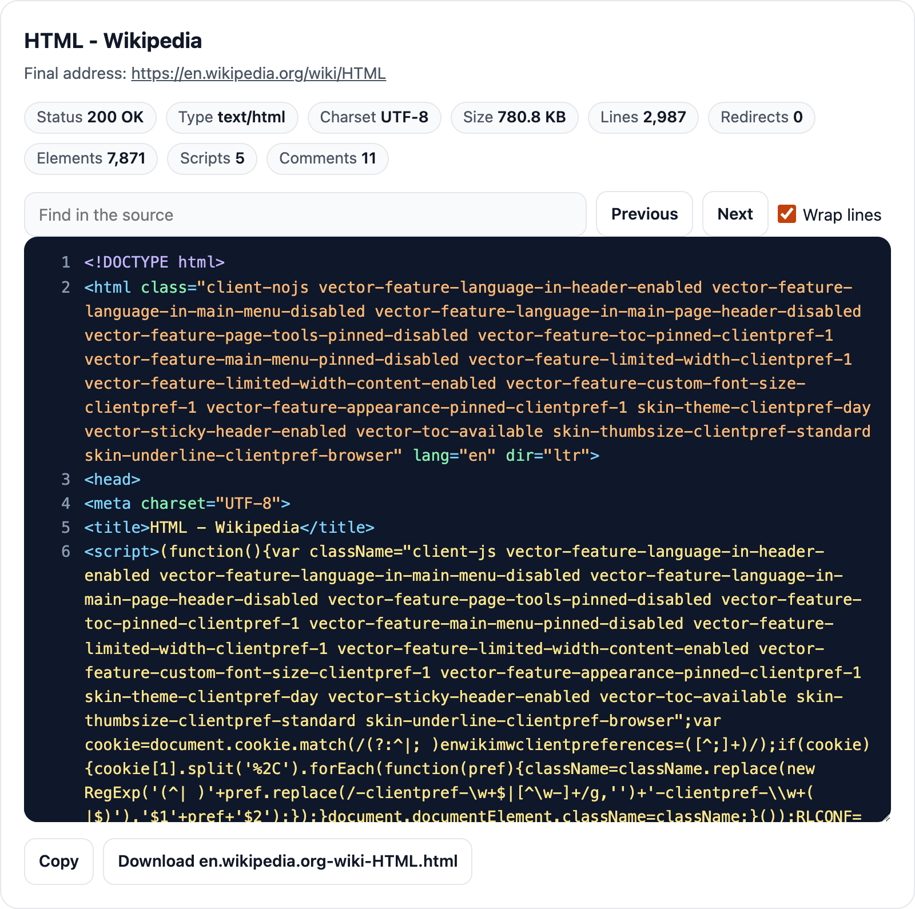
Task: Select the Status 200 OK badge
Action: 90,117
